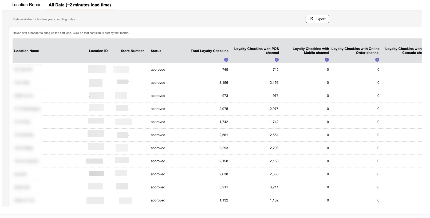Viewport: 430px width, 218px height.
Task: Click Loyalty Checkins with Online Order header
Action: (x=355, y=51)
